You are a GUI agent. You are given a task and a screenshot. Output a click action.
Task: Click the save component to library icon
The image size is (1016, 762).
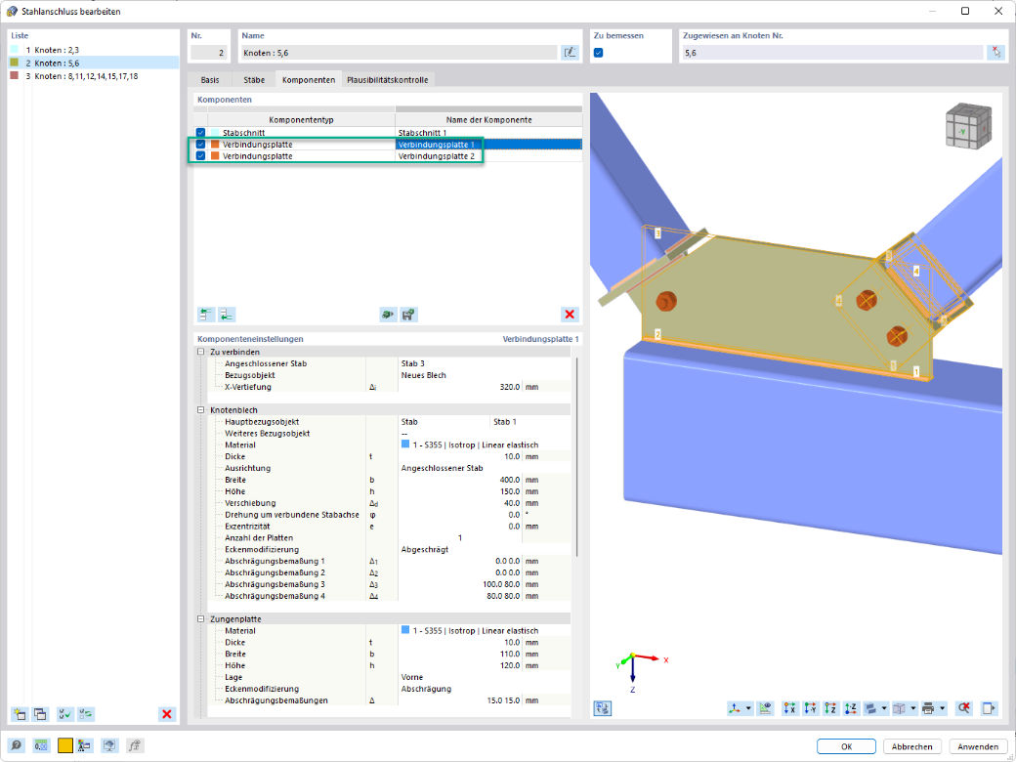(409, 315)
